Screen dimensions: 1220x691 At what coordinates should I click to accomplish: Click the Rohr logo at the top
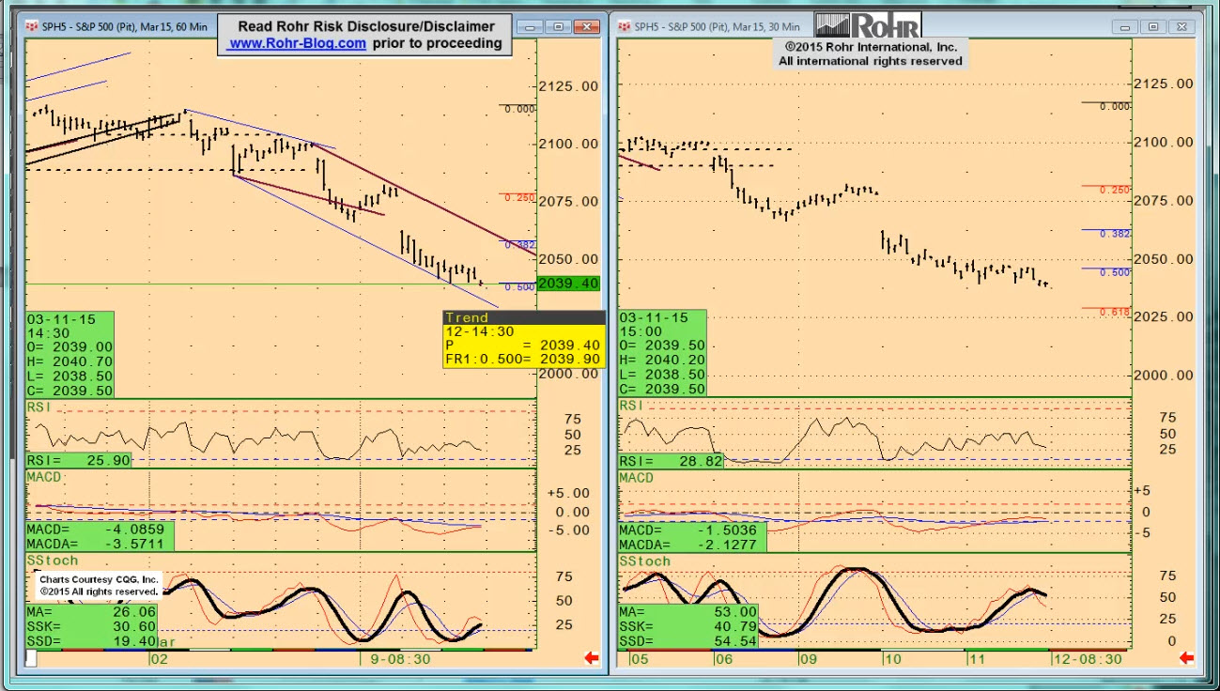868,25
